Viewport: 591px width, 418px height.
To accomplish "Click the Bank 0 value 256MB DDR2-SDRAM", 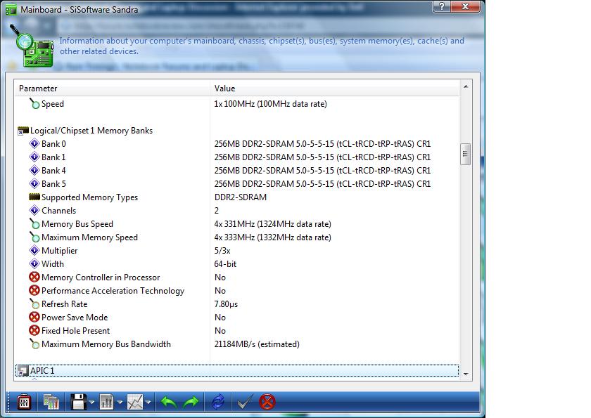I will click(323, 144).
